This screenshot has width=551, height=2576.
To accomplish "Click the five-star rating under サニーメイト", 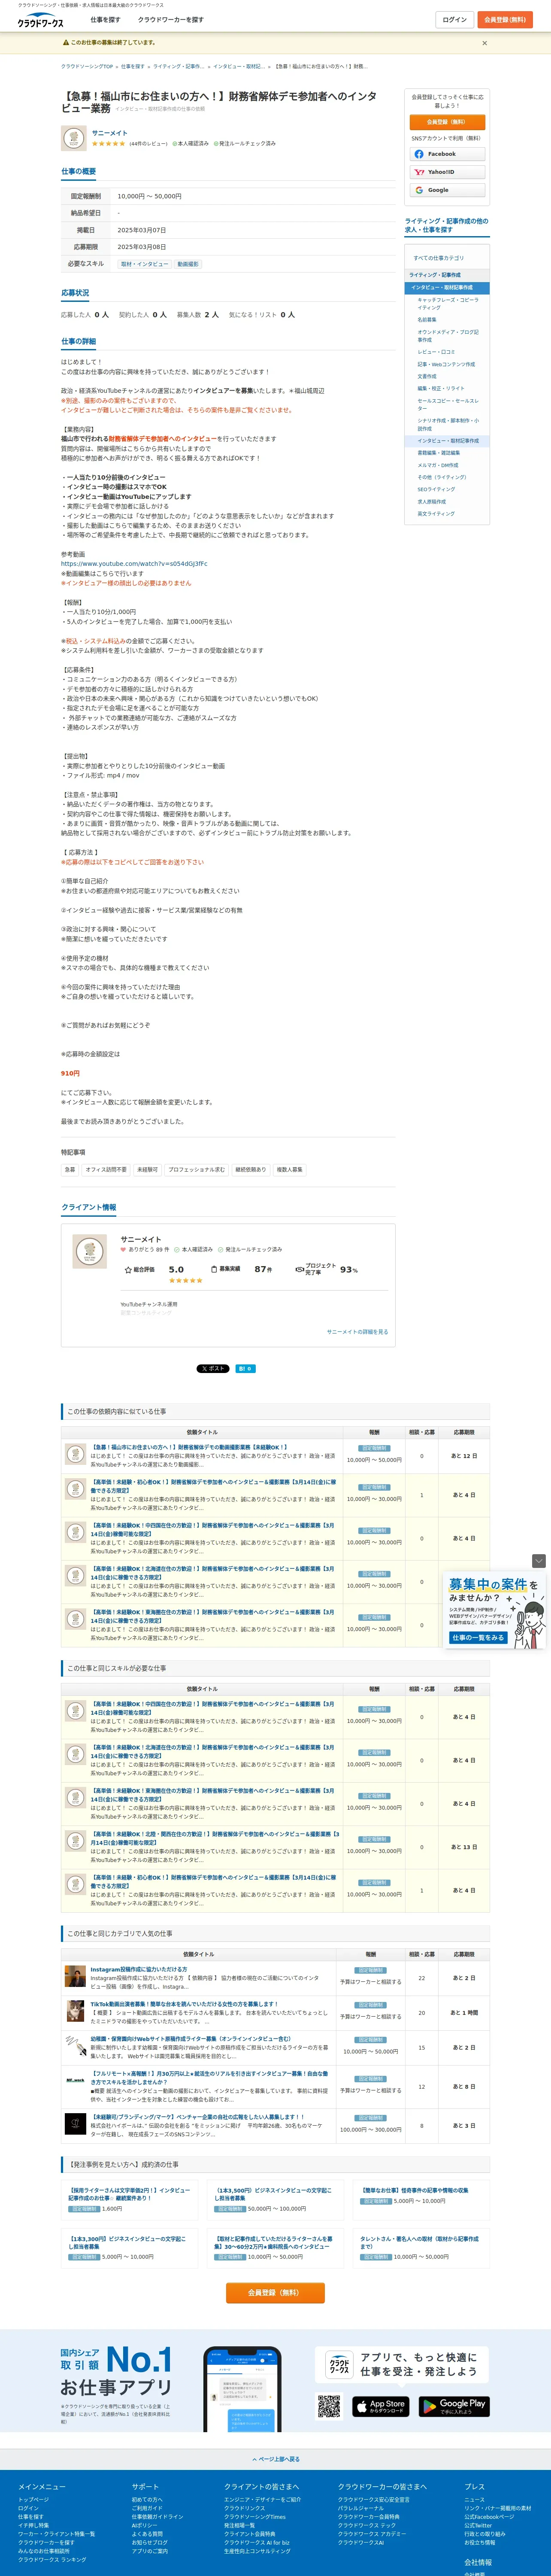I will [x=109, y=144].
